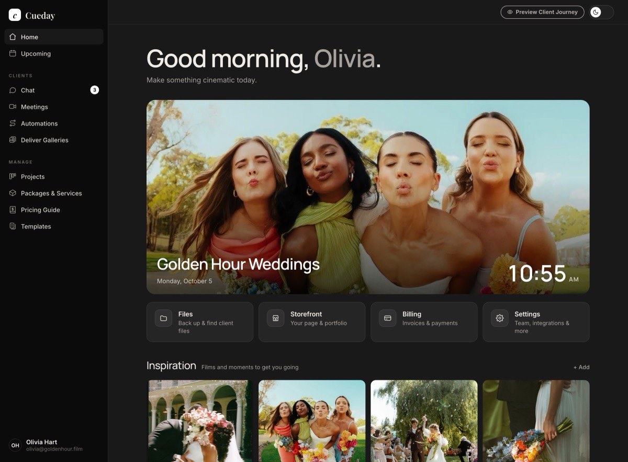
Task: Toggle the dark mode switch
Action: point(601,12)
